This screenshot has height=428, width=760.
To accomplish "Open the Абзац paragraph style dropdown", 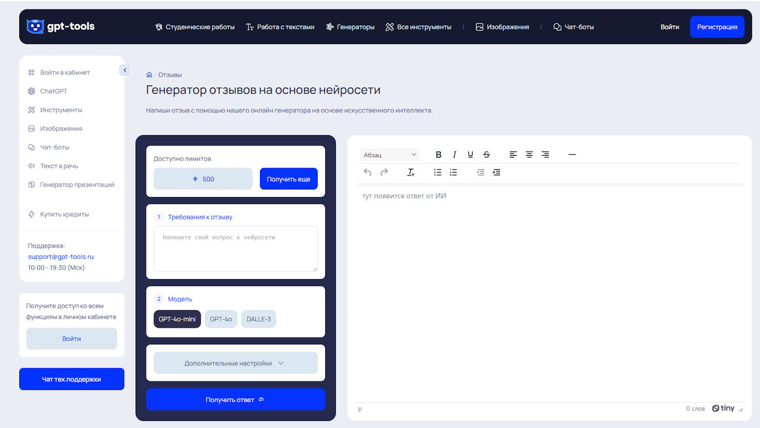I will click(390, 155).
